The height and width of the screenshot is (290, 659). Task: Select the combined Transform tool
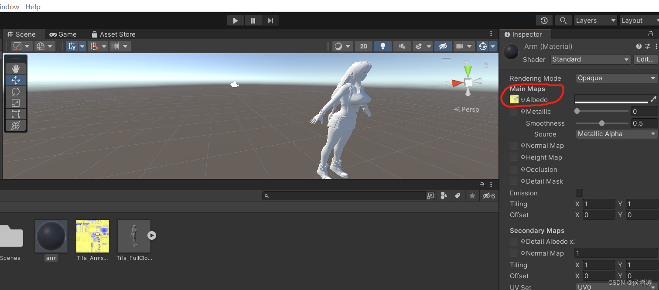16,126
